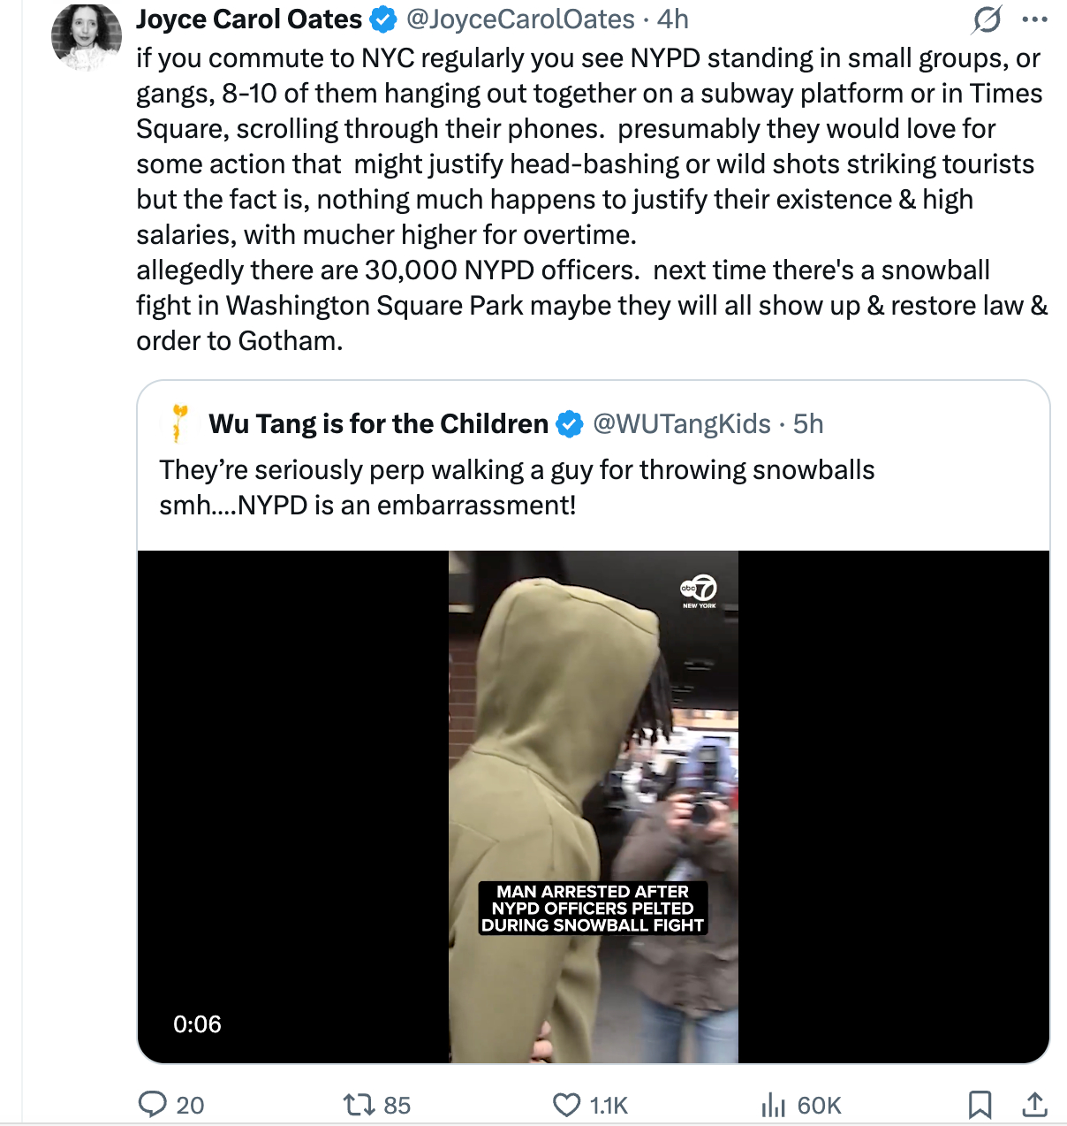
Task: Play the snowball arrest video
Action: [x=593, y=806]
